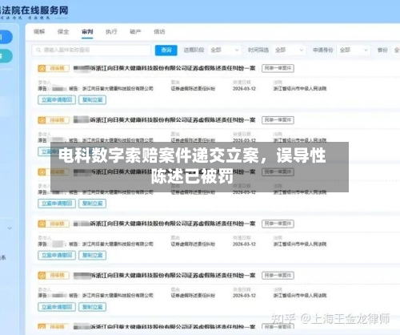Viewport: 400px width, 335px height.
Task: Select the 审判 tab
Action: tap(87, 32)
